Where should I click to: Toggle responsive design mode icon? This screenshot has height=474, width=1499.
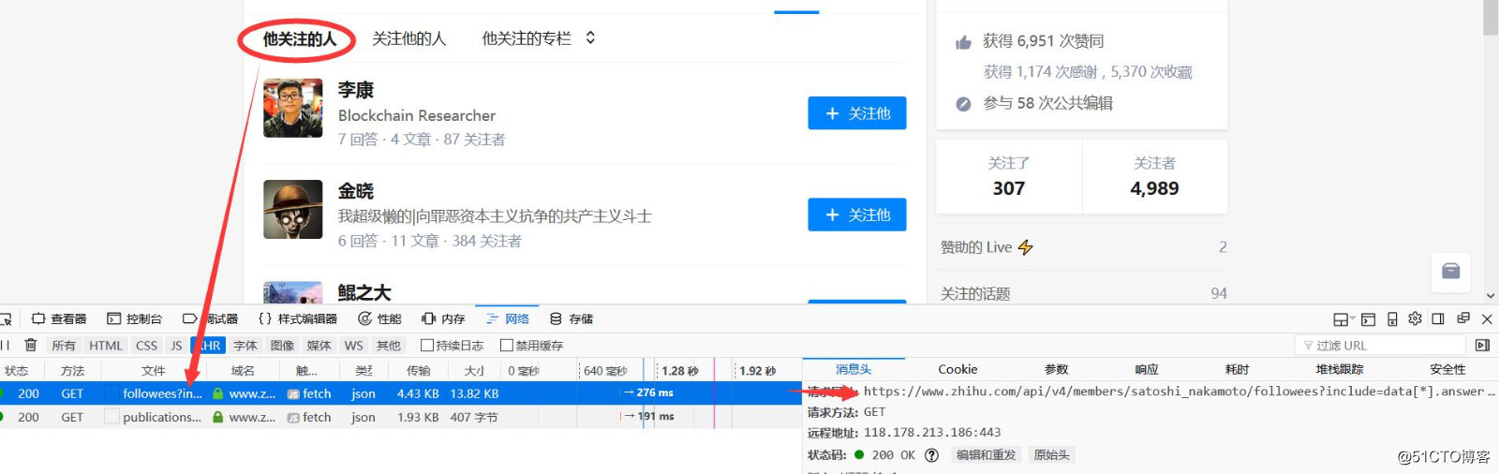1392,319
